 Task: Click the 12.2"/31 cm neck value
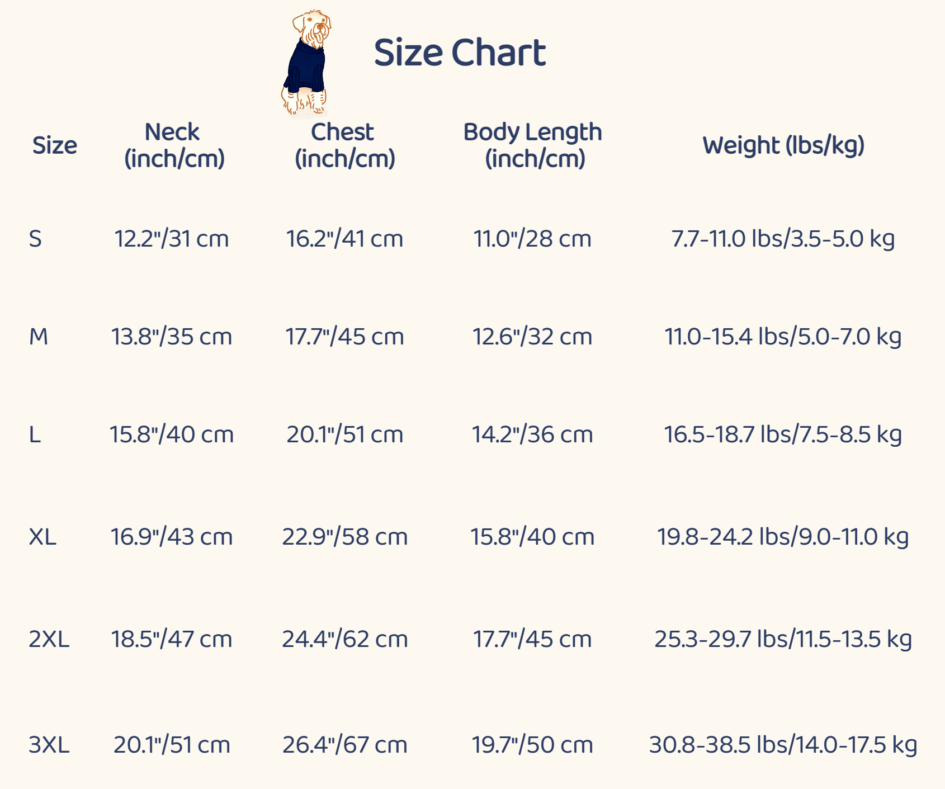click(x=172, y=239)
